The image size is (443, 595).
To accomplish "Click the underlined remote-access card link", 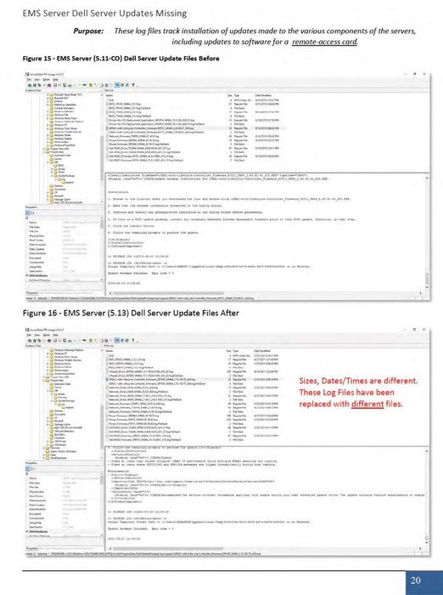I will click(325, 42).
